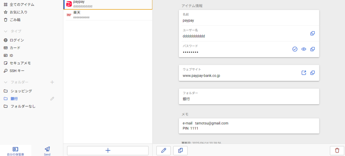Open the Send tab
Screen dimensions: 345x156
47,151
